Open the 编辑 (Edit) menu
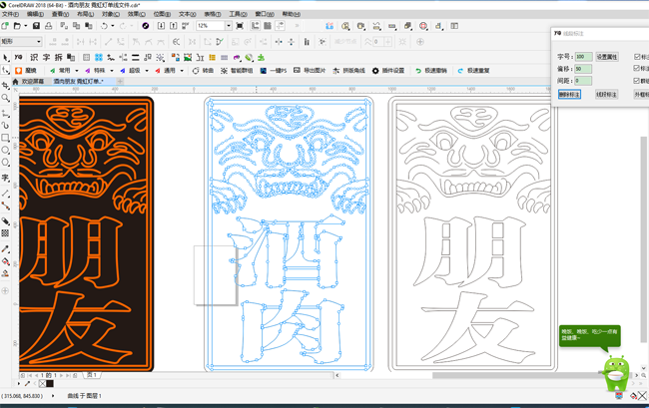649x408 pixels. tap(35, 14)
